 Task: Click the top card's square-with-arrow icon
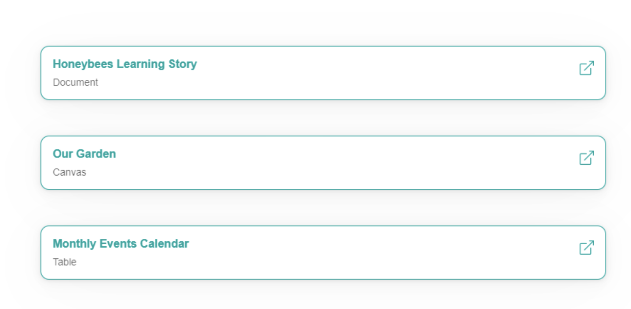[x=586, y=68]
